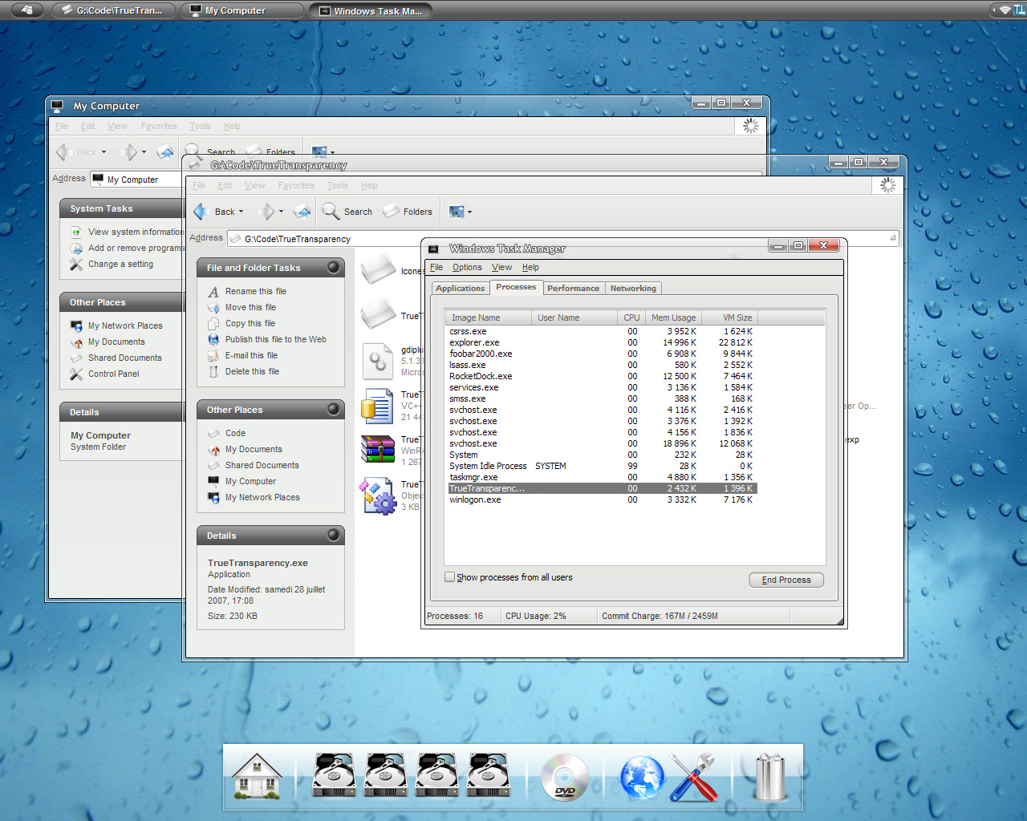Image resolution: width=1027 pixels, height=821 pixels.
Task: Open the Back button history dropdown arrow
Action: click(x=241, y=212)
